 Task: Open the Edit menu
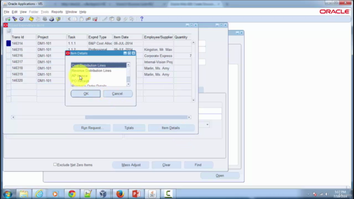(x=14, y=12)
